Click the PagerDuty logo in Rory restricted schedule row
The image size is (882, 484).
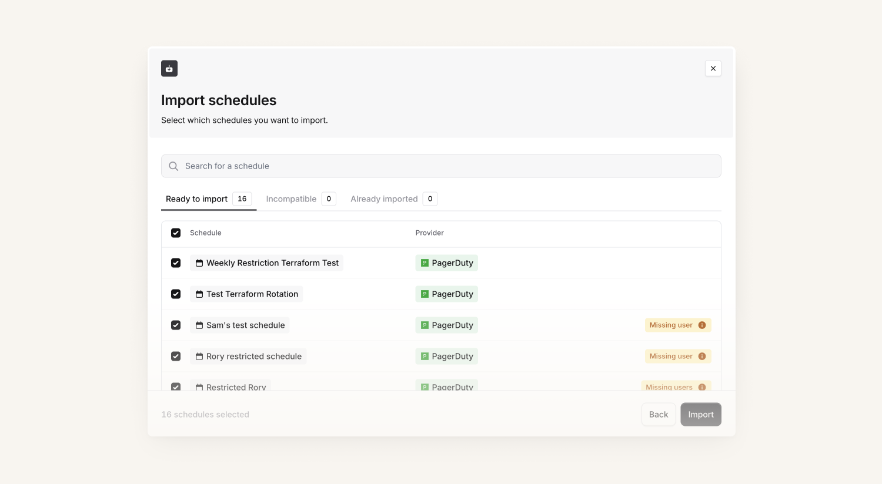tap(425, 357)
